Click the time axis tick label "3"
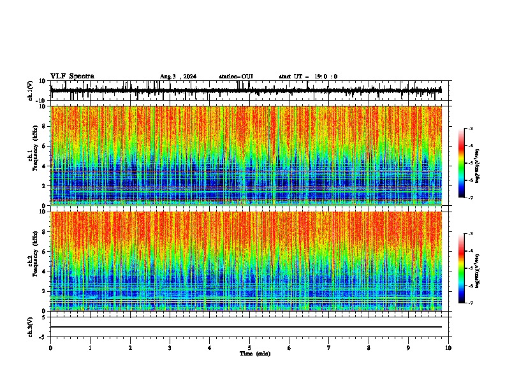Viewport: 505px width, 390px height. tap(170, 348)
